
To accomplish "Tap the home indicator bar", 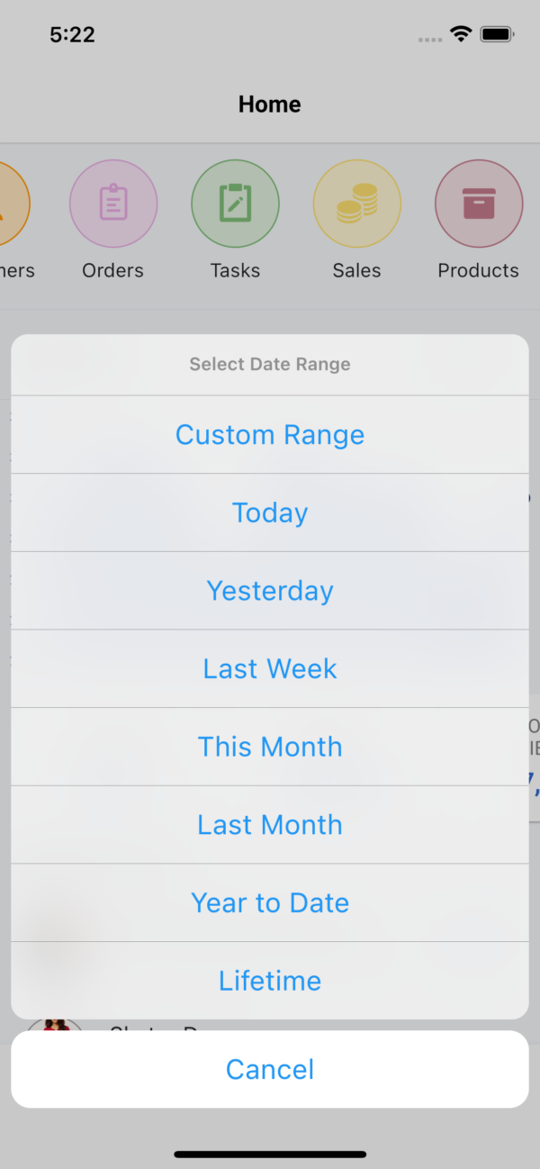I will (270, 1154).
